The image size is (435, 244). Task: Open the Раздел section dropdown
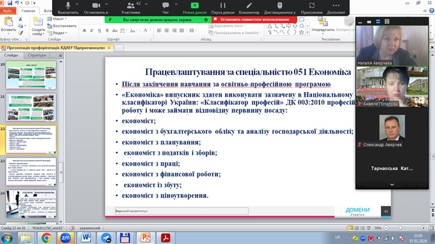point(57,32)
